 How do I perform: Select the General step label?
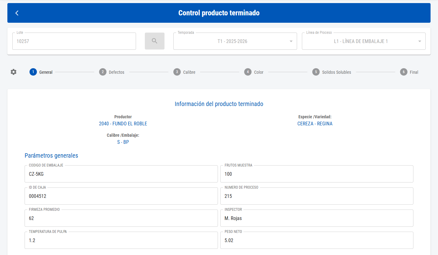click(x=46, y=72)
